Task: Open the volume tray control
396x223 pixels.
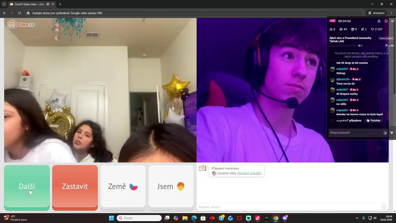Action: 375,218
